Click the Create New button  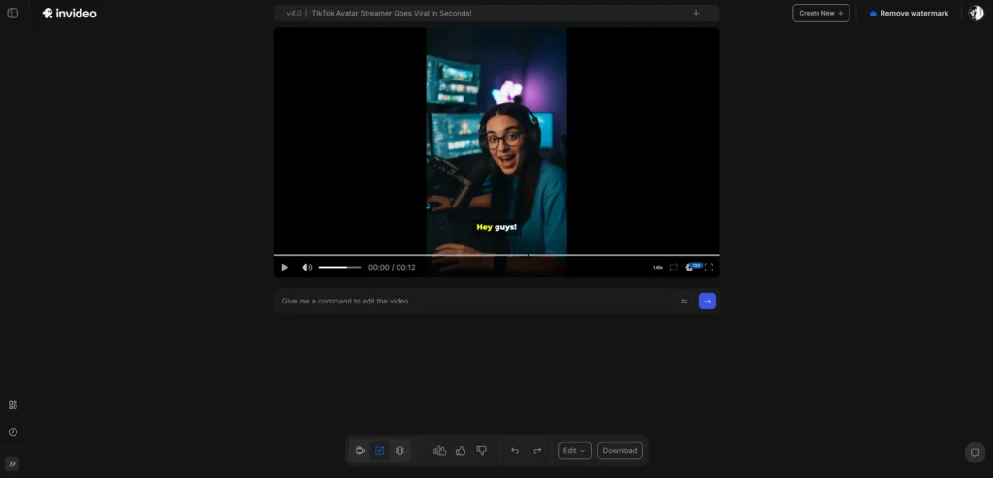click(x=820, y=13)
